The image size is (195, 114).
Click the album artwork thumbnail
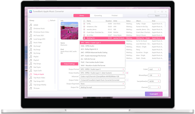point(69,31)
